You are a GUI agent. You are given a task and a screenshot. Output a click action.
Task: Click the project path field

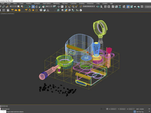coord(148,7)
